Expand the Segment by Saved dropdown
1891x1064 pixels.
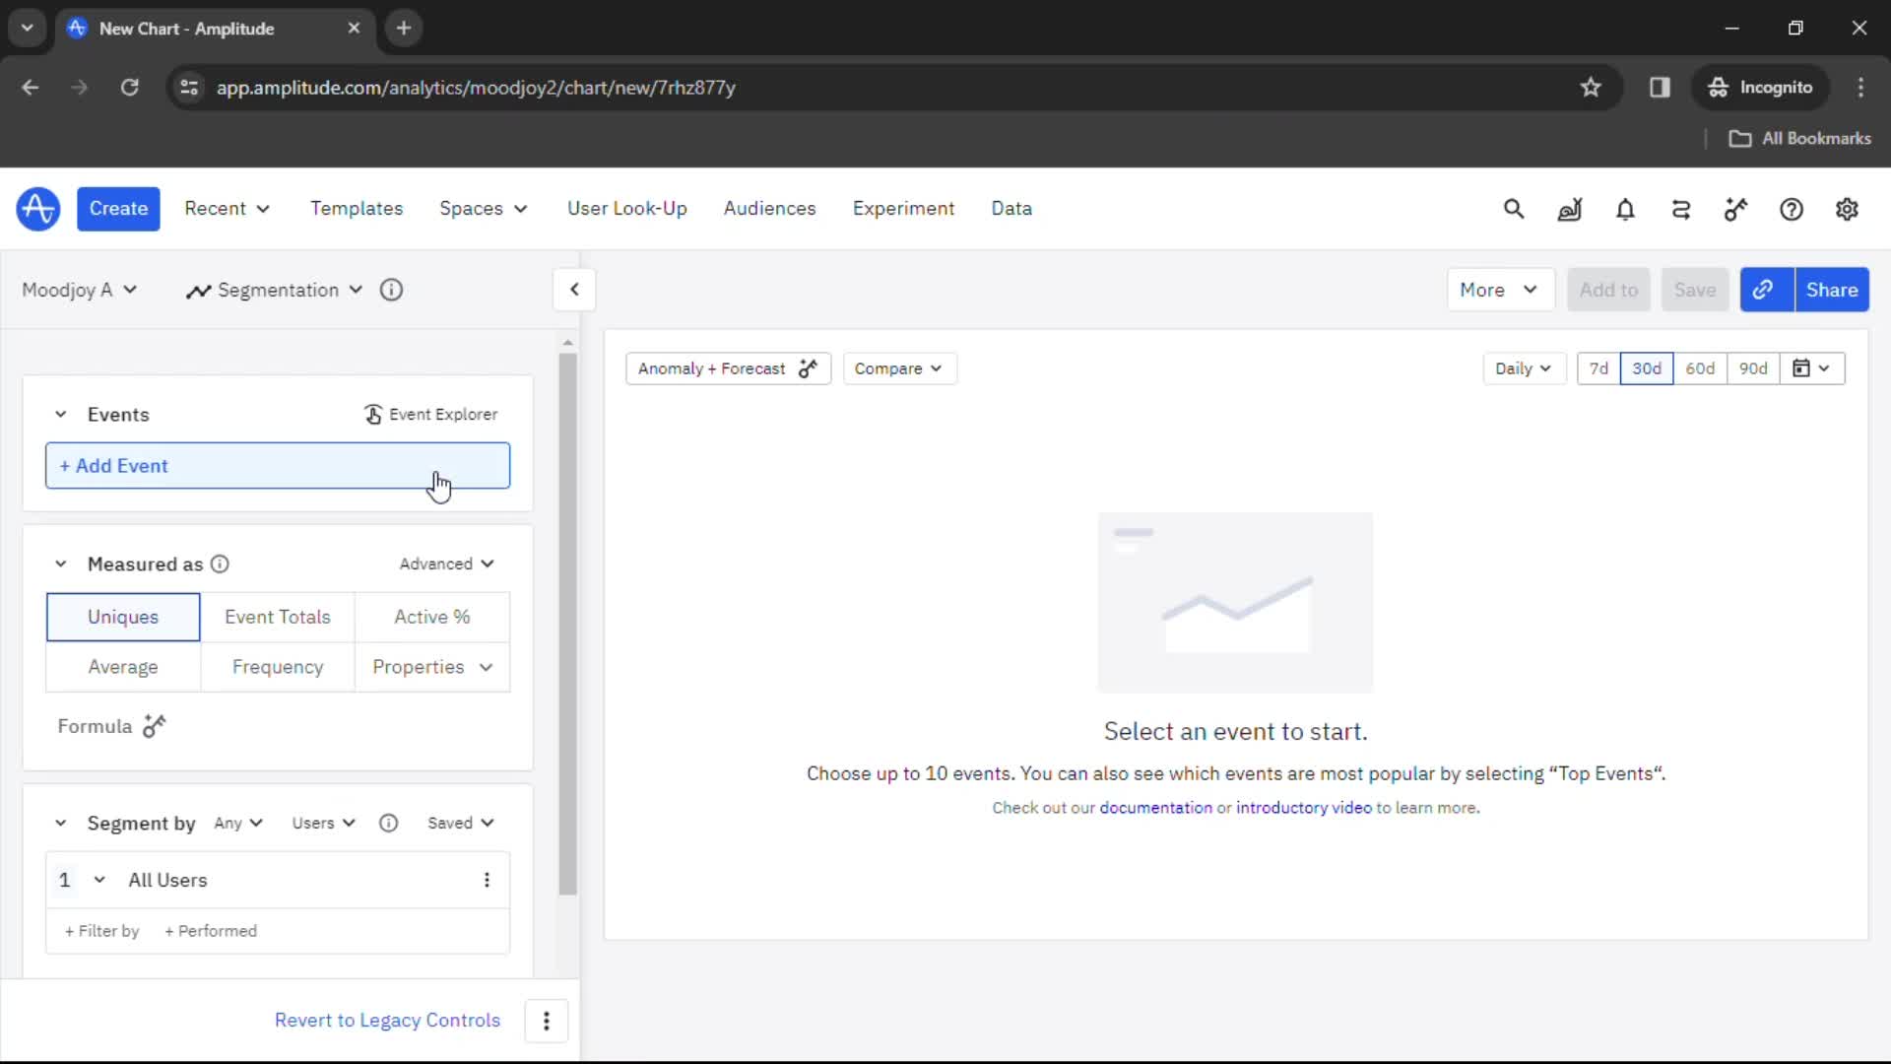461,823
